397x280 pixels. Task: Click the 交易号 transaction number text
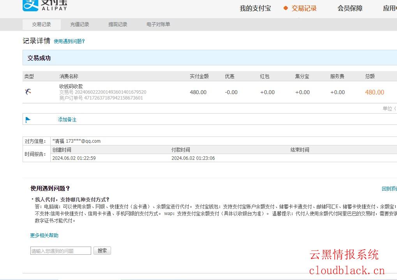click(x=103, y=92)
